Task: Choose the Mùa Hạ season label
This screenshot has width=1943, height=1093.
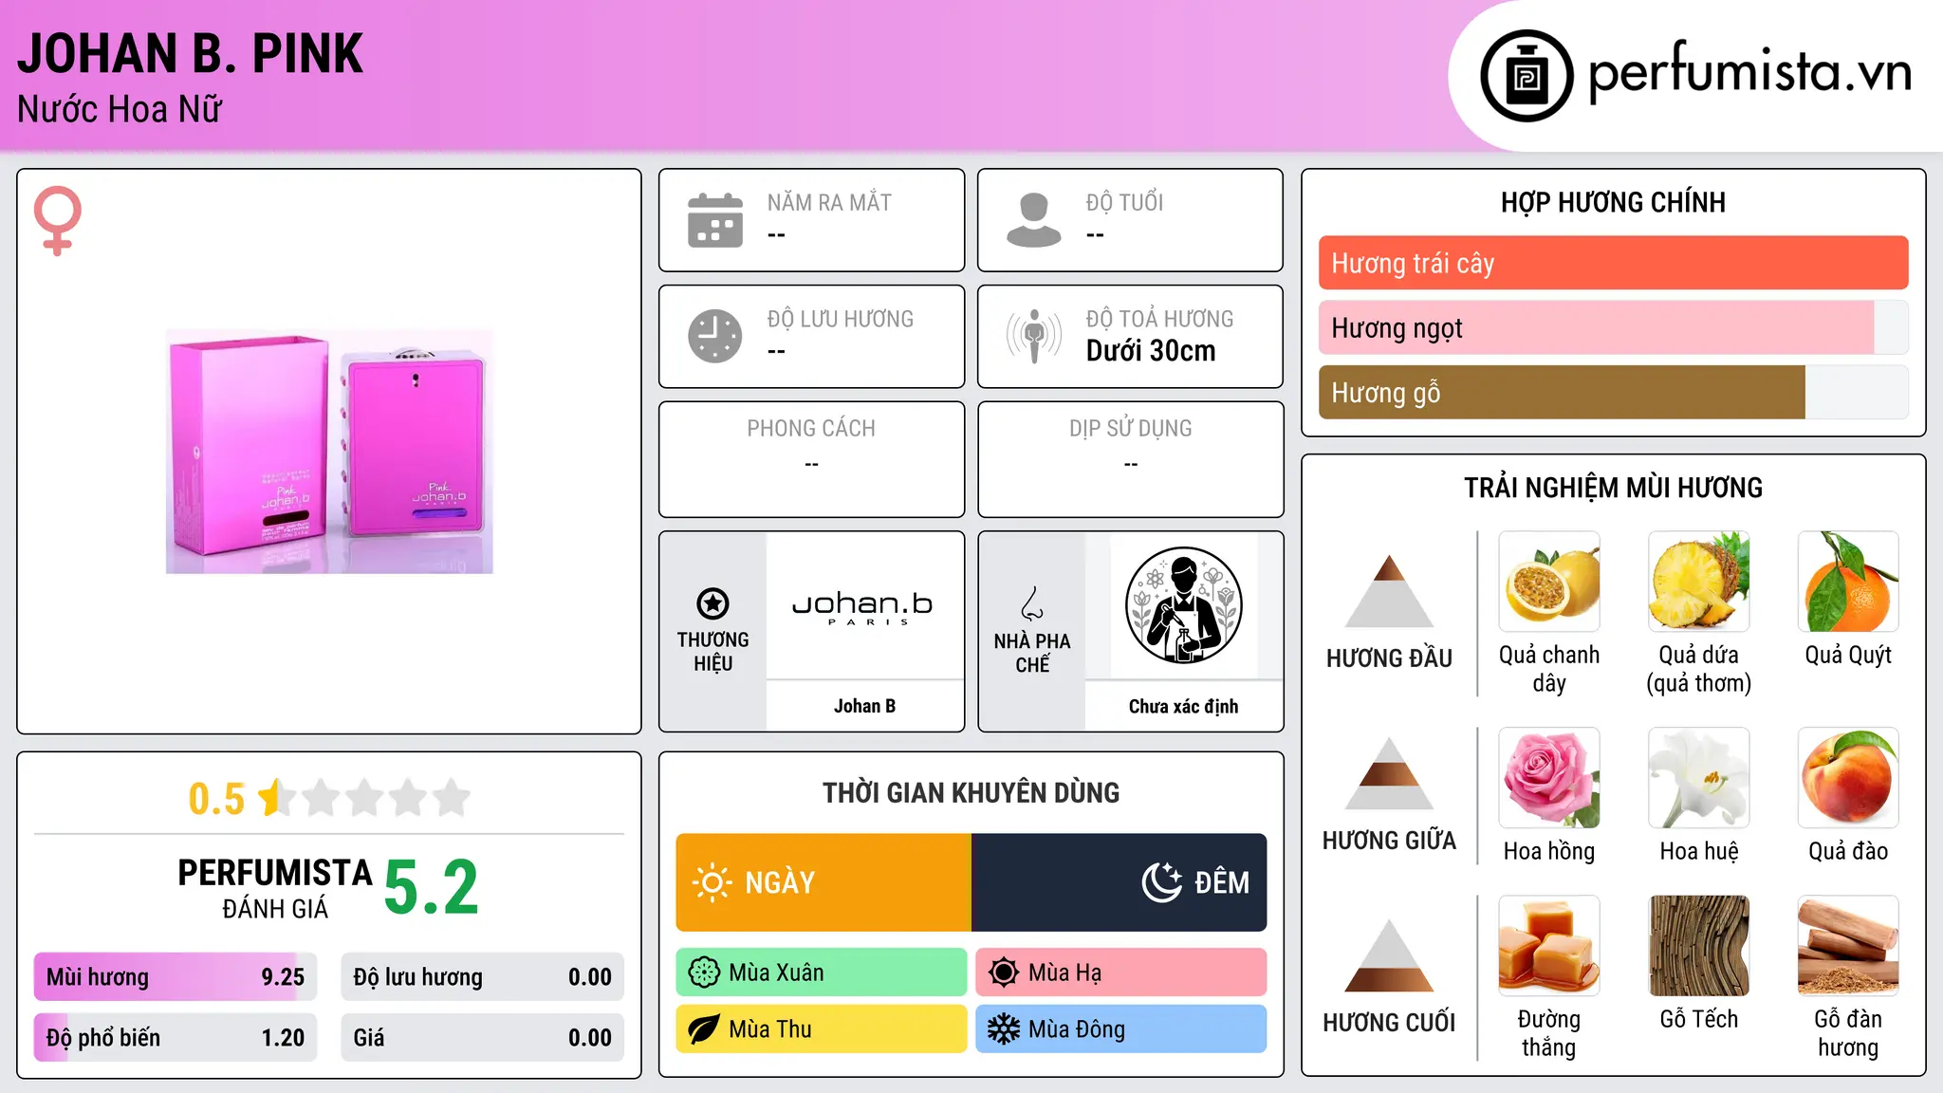Action: (1064, 973)
